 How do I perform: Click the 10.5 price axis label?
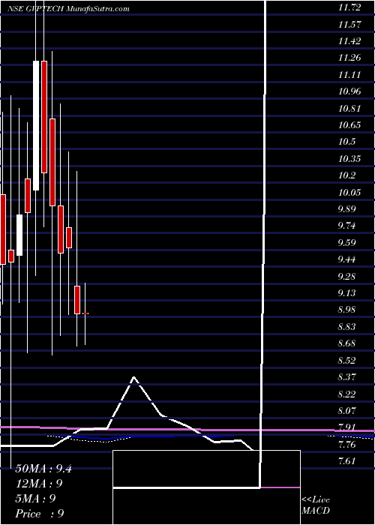click(x=346, y=142)
